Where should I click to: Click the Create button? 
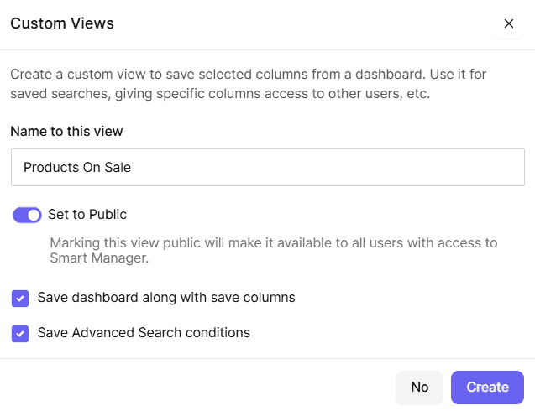[x=487, y=388]
